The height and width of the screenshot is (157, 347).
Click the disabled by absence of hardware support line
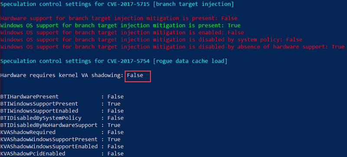click(172, 47)
